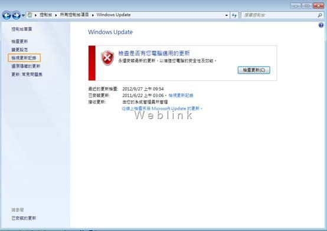Open the recent pages dropdown next to Forward
This screenshot has height=231, width=327.
coord(23,15)
